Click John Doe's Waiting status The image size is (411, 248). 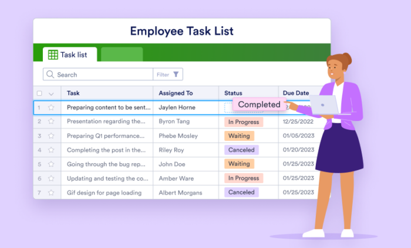239,164
